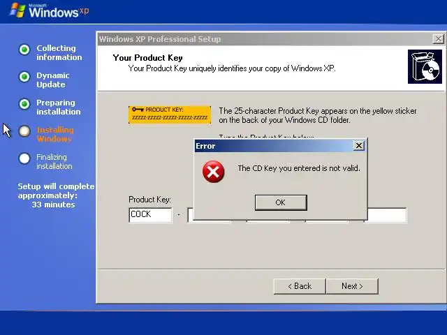The height and width of the screenshot is (335, 447).
Task: Click the CD box setup icon
Action: pyautogui.click(x=425, y=67)
